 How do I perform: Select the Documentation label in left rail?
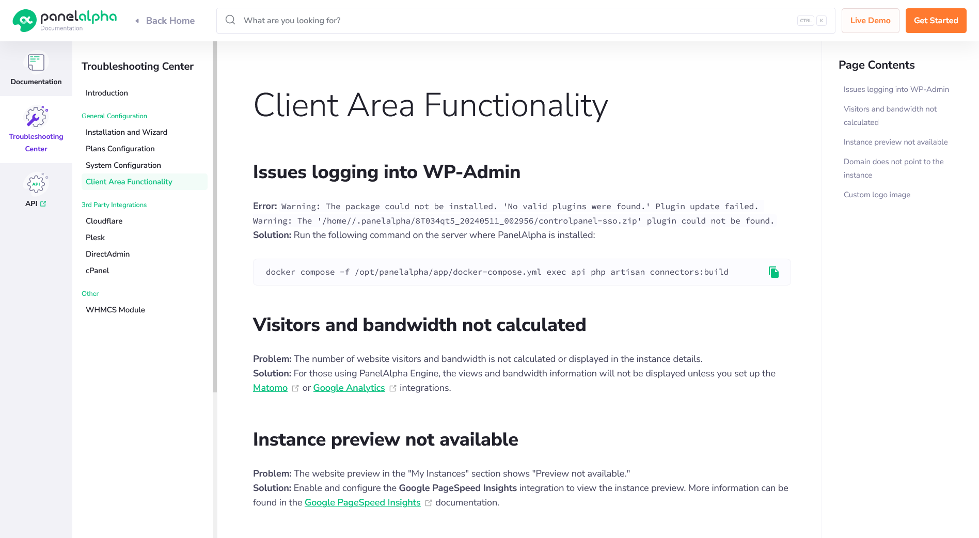(36, 82)
